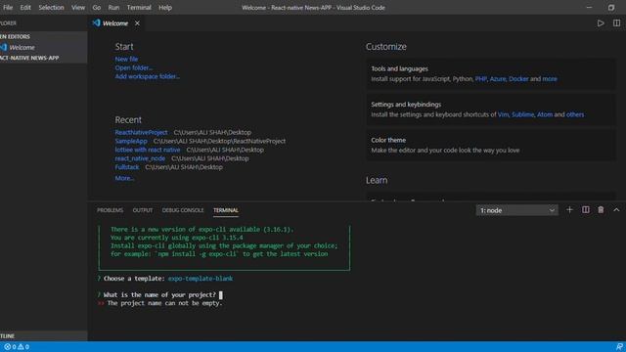
Task: Open the Run menu
Action: (x=113, y=7)
